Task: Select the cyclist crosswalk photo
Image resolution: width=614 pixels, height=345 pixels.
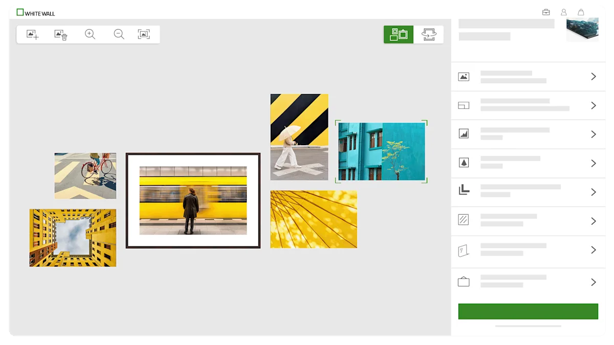Action: pyautogui.click(x=85, y=176)
